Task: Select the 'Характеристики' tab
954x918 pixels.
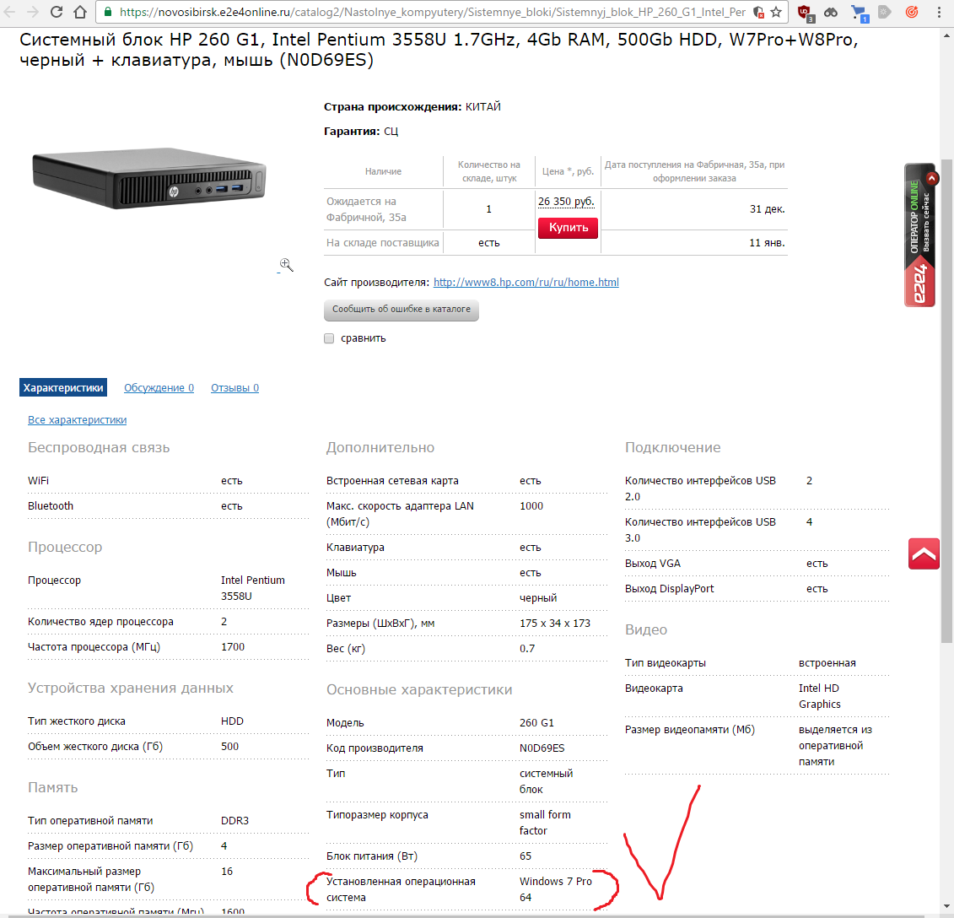Action: [63, 388]
